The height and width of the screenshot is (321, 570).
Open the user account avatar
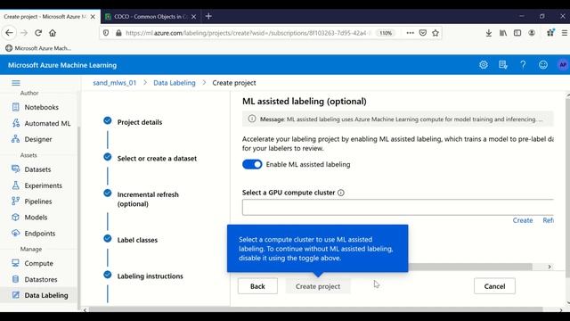click(563, 65)
